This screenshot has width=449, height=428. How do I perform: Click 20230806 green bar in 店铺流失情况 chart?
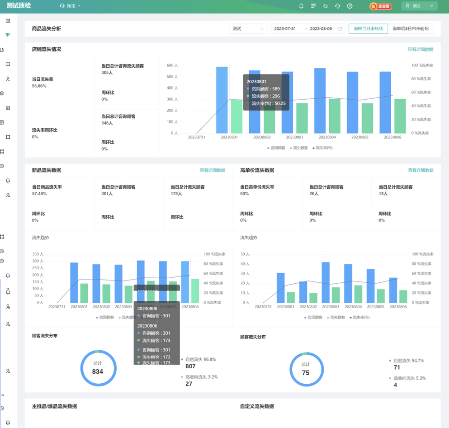(400, 116)
